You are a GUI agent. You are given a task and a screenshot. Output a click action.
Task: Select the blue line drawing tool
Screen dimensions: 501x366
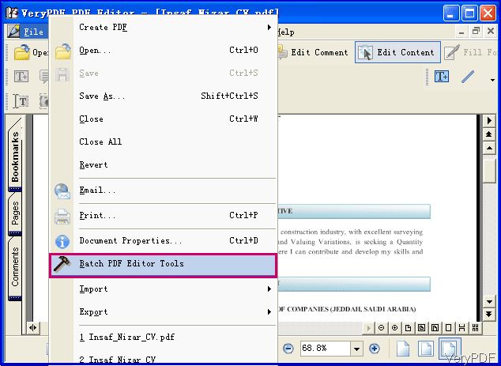[x=468, y=77]
